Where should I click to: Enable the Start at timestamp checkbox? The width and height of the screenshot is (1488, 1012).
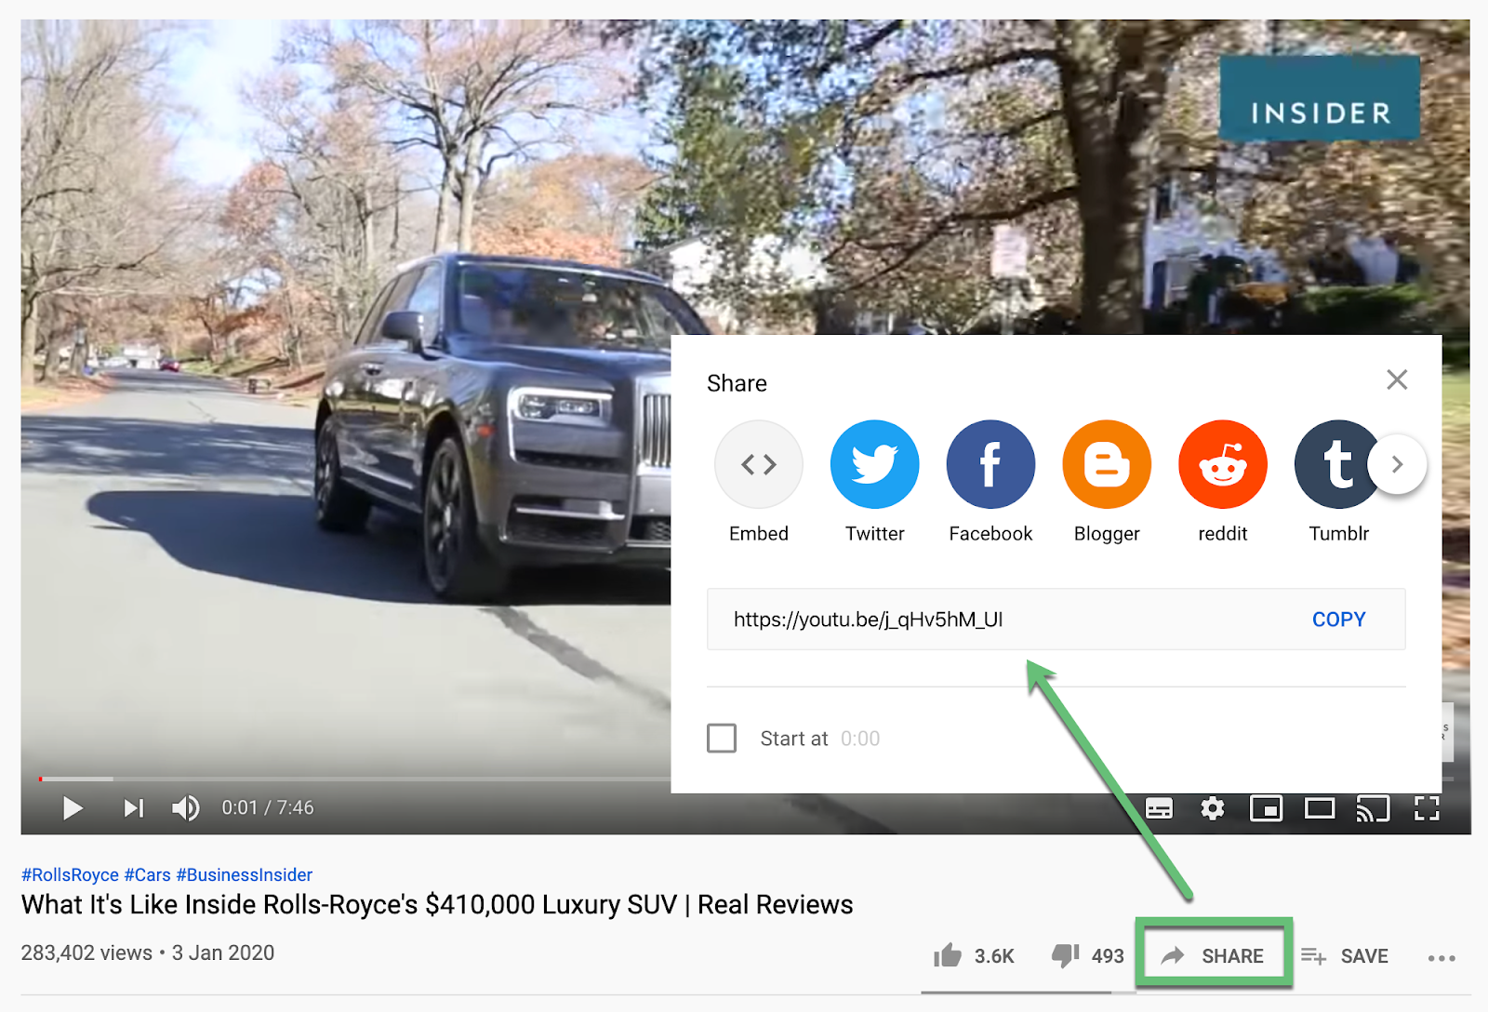tap(722, 738)
